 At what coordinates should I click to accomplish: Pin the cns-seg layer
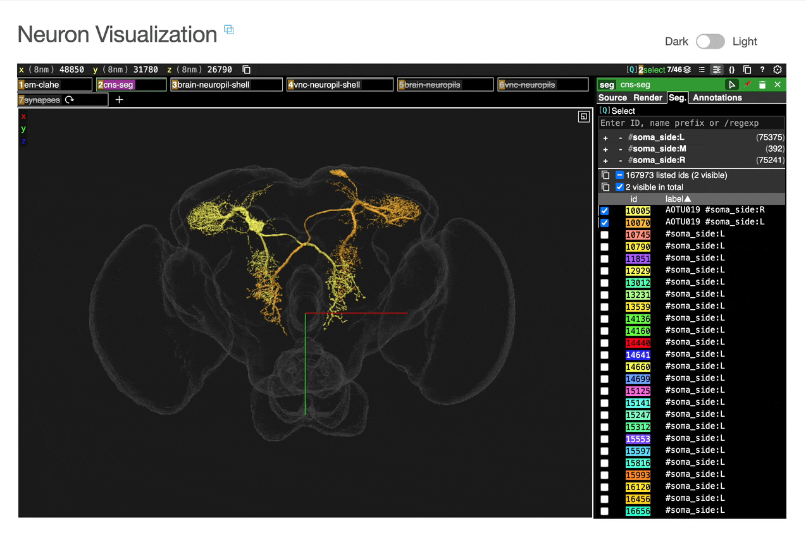(x=748, y=85)
